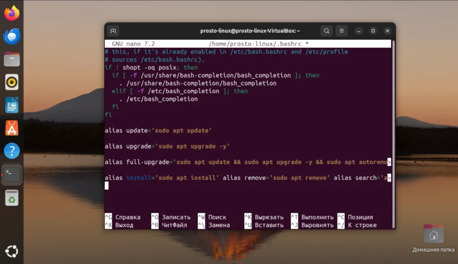The height and width of the screenshot is (264, 458).
Task: Open the Trash icon in dock
Action: point(12,198)
